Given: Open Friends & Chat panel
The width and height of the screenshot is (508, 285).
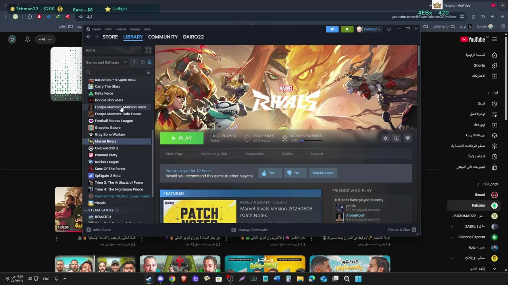Looking at the screenshot, I should (x=402, y=230).
